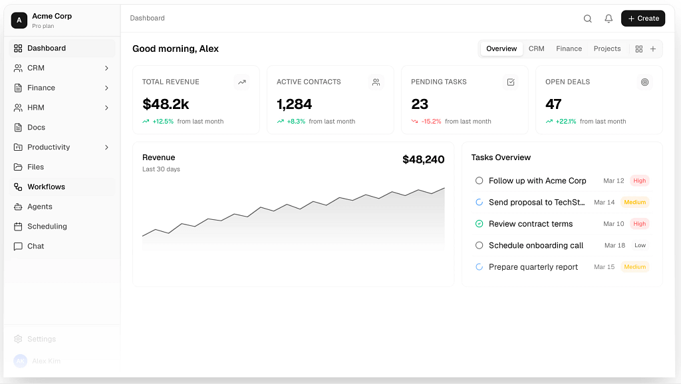The width and height of the screenshot is (681, 384).
Task: Click the target icon on Open Deals card
Action: pos(645,82)
